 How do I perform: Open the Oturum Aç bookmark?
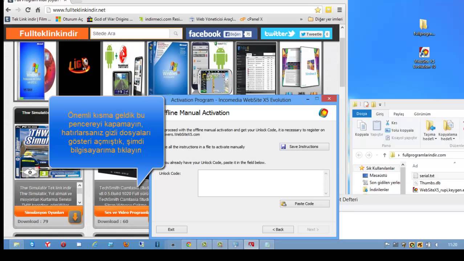[69, 19]
